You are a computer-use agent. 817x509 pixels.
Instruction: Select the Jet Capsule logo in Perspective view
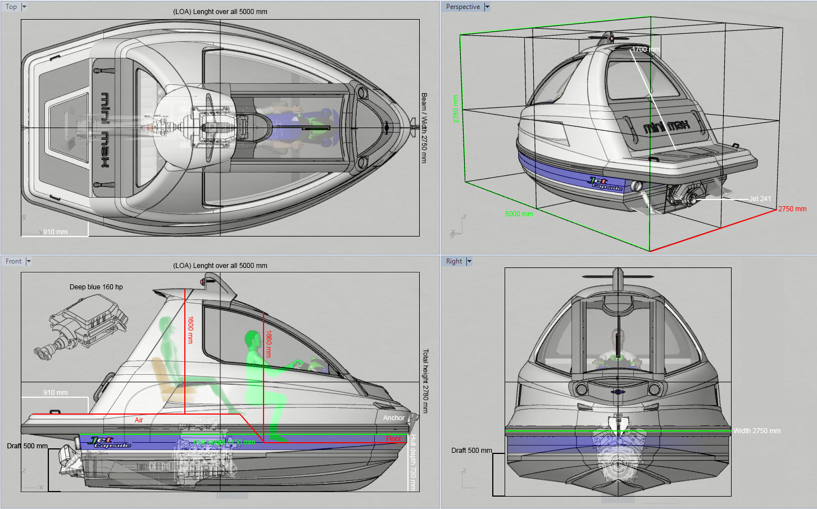pos(605,184)
